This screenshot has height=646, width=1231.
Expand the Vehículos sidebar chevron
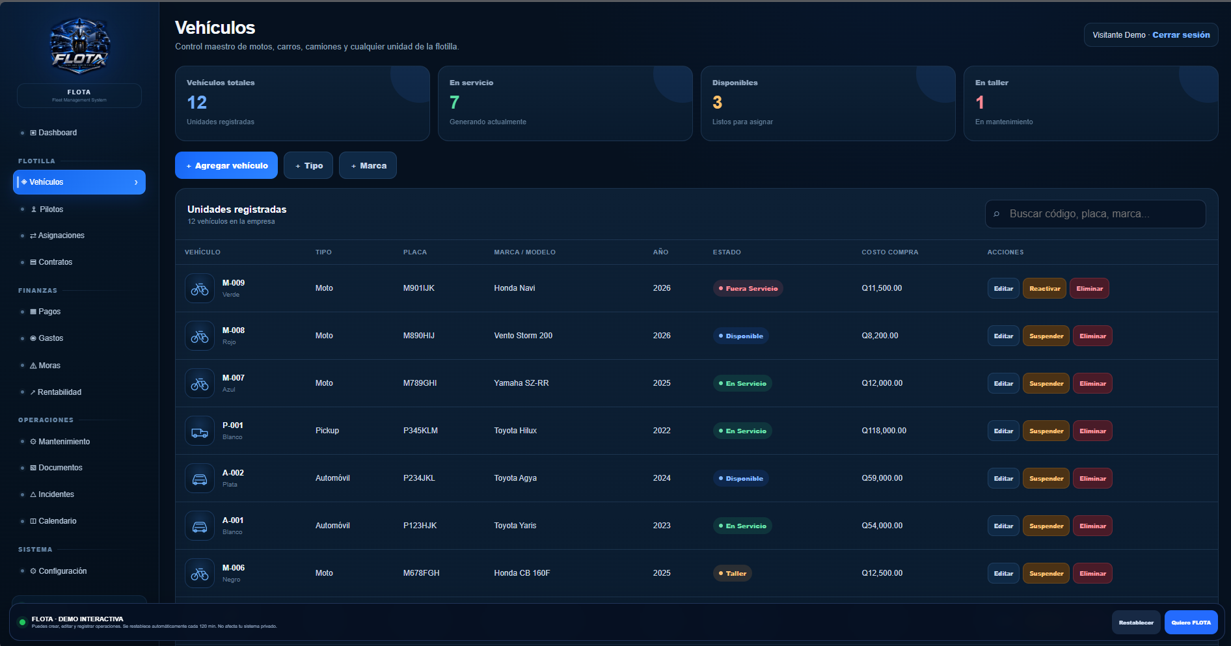click(136, 182)
